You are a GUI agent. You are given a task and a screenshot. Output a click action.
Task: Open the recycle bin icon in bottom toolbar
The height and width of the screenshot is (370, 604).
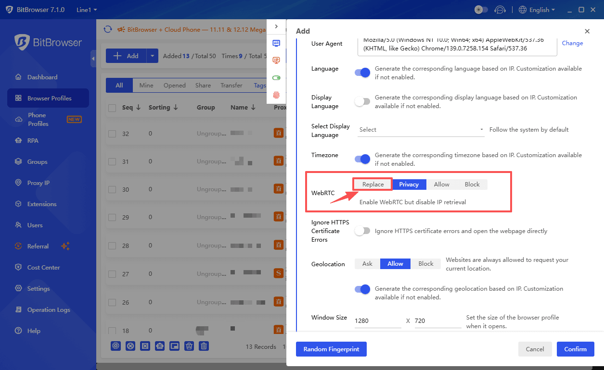[189, 346]
